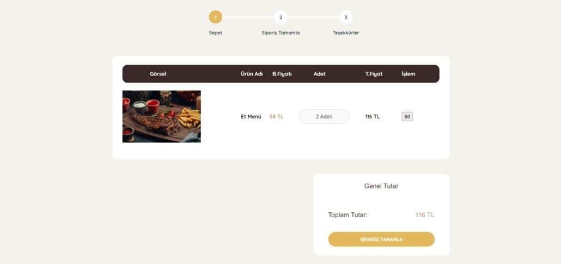Viewport: 561px width, 264px height.
Task: Click the B.Fiyatı column header
Action: pos(282,74)
